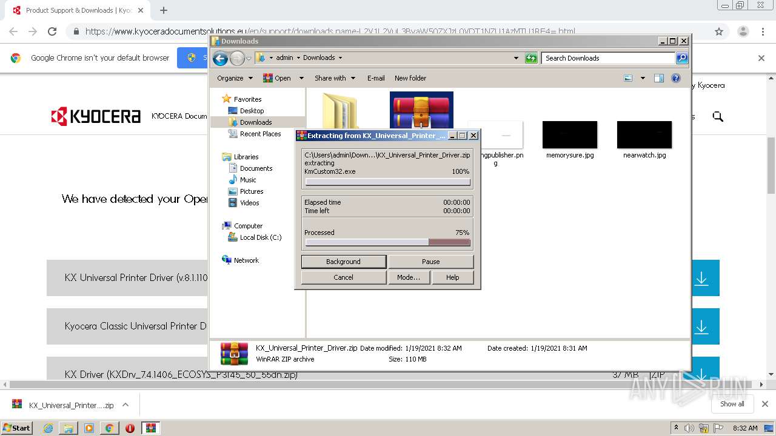
Task: Open Pictures library
Action: click(252, 191)
